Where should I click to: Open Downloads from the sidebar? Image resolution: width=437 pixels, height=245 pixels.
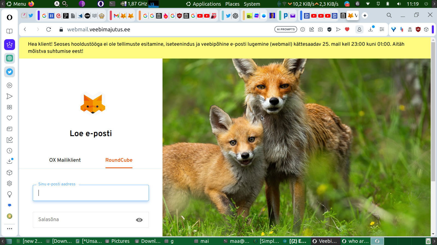pyautogui.click(x=10, y=161)
